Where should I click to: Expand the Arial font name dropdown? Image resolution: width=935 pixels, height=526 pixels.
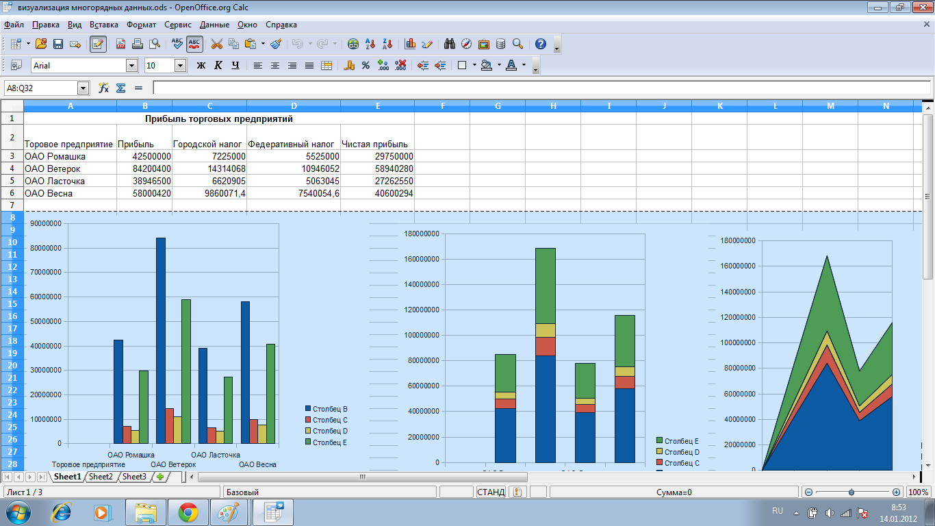click(131, 66)
